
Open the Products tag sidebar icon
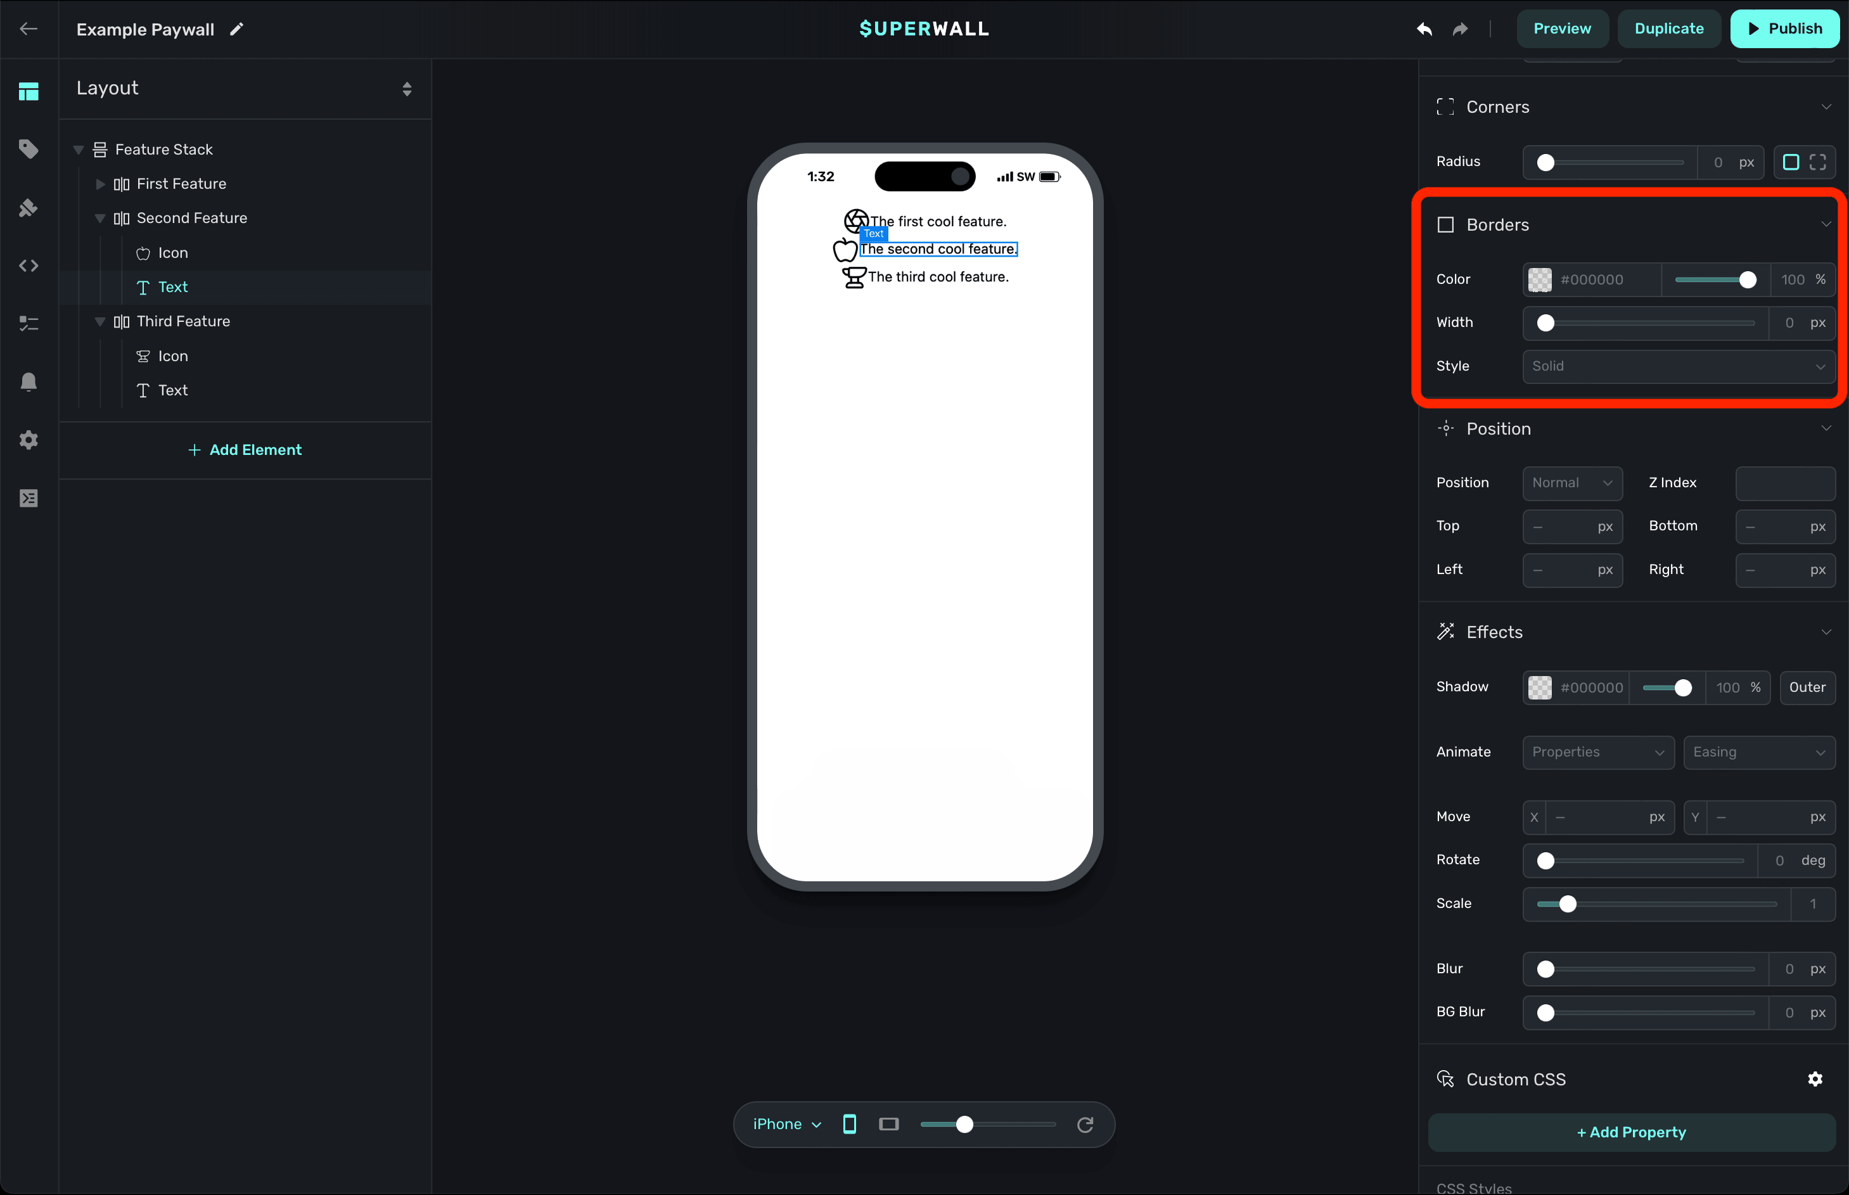29,149
